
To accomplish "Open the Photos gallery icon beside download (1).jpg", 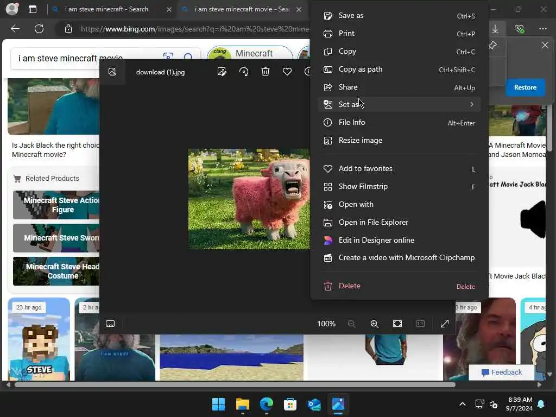I will 112,72.
